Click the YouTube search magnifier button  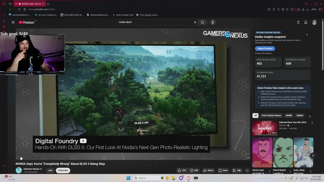click(x=202, y=22)
